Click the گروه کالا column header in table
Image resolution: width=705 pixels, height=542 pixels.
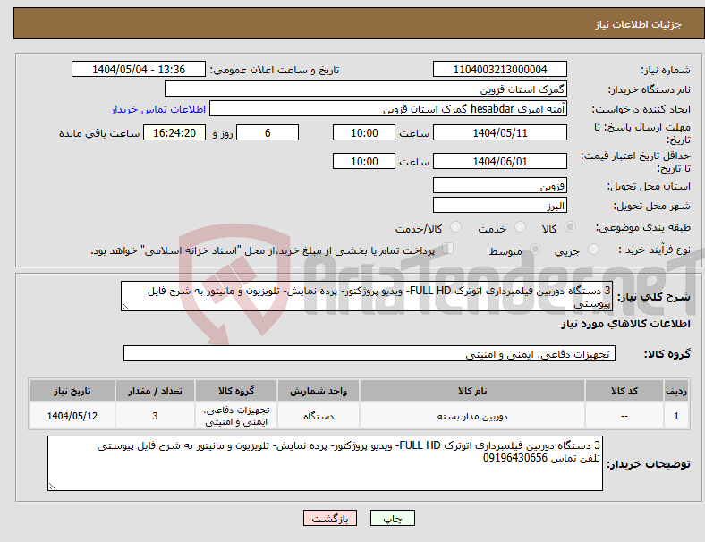click(x=236, y=391)
